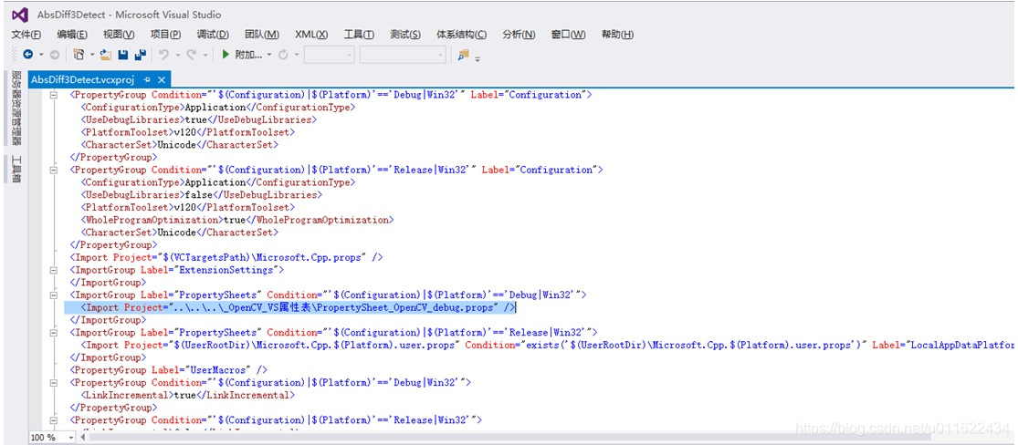The width and height of the screenshot is (1018, 445).
Task: Click the UserMacros PropertyGroup line
Action: pos(169,370)
